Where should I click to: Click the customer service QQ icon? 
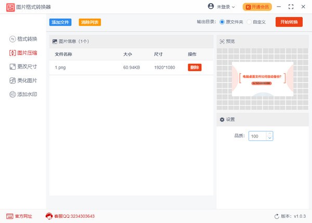coord(49,216)
